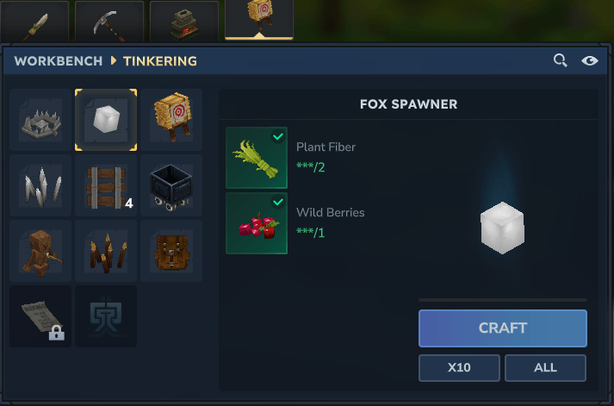This screenshot has height=406, width=614.
Task: Choose the wooden training dummy recipe
Action: 40,251
